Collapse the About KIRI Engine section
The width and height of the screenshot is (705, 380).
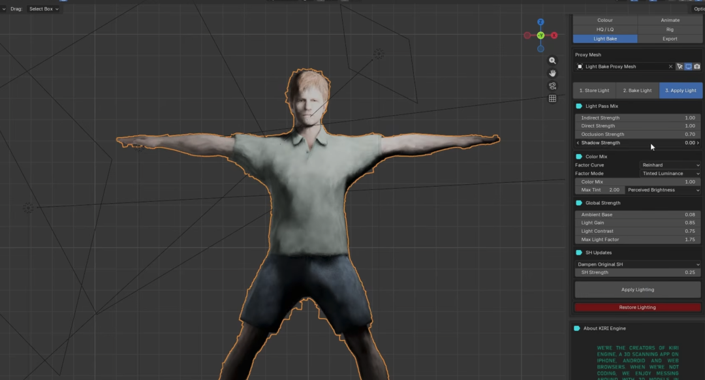click(x=604, y=328)
